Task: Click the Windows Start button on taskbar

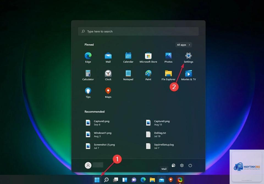Action: 97,180
